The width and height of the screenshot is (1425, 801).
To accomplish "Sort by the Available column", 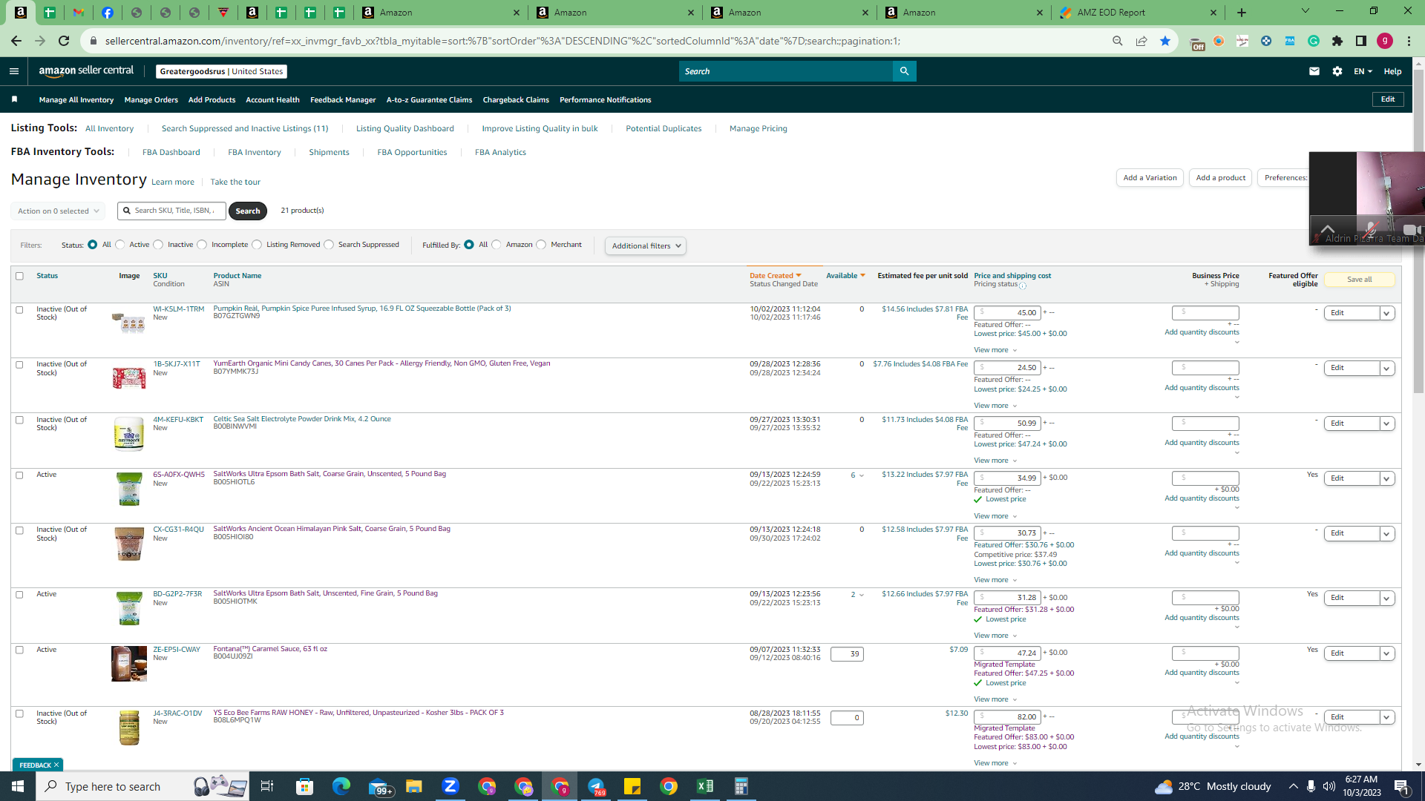I will [x=845, y=276].
